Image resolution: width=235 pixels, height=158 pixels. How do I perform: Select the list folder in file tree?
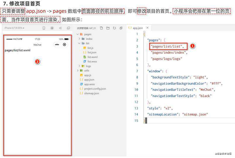point(88,43)
